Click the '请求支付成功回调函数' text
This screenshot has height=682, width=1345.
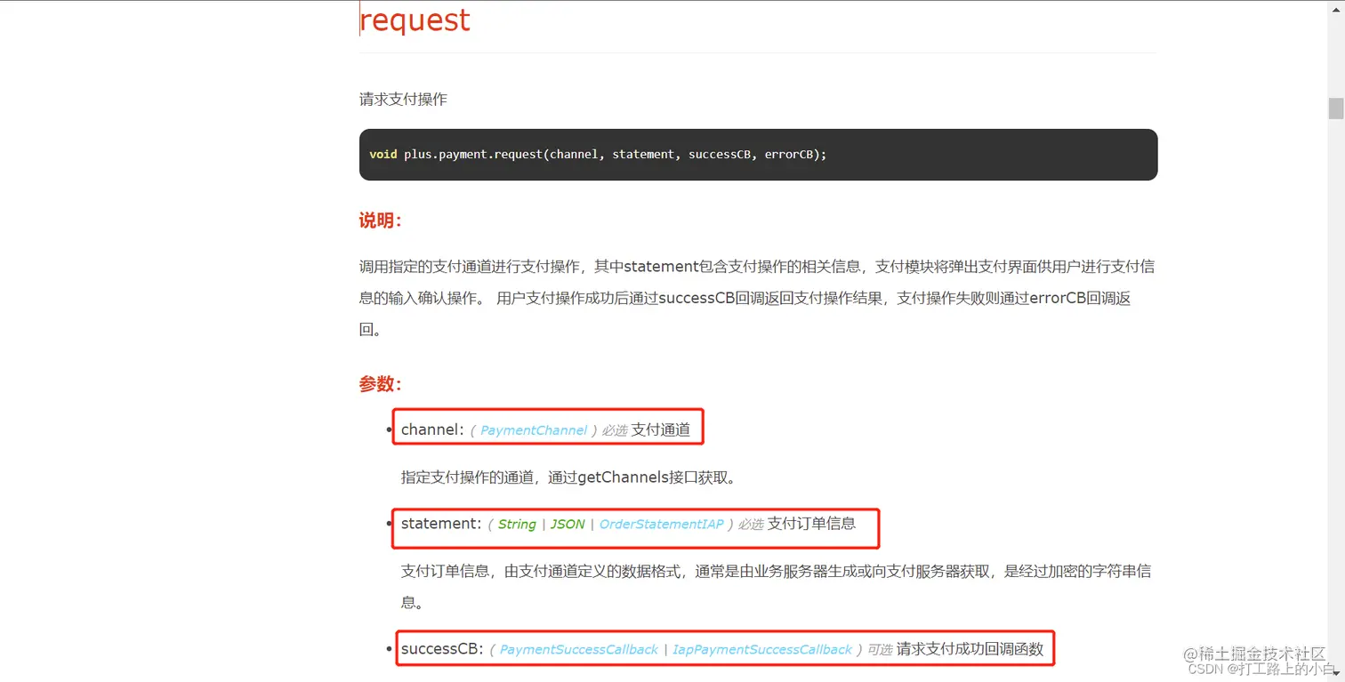point(970,649)
